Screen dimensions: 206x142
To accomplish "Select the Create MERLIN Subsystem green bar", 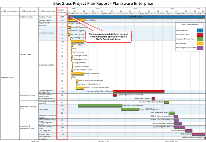I will [100, 106].
